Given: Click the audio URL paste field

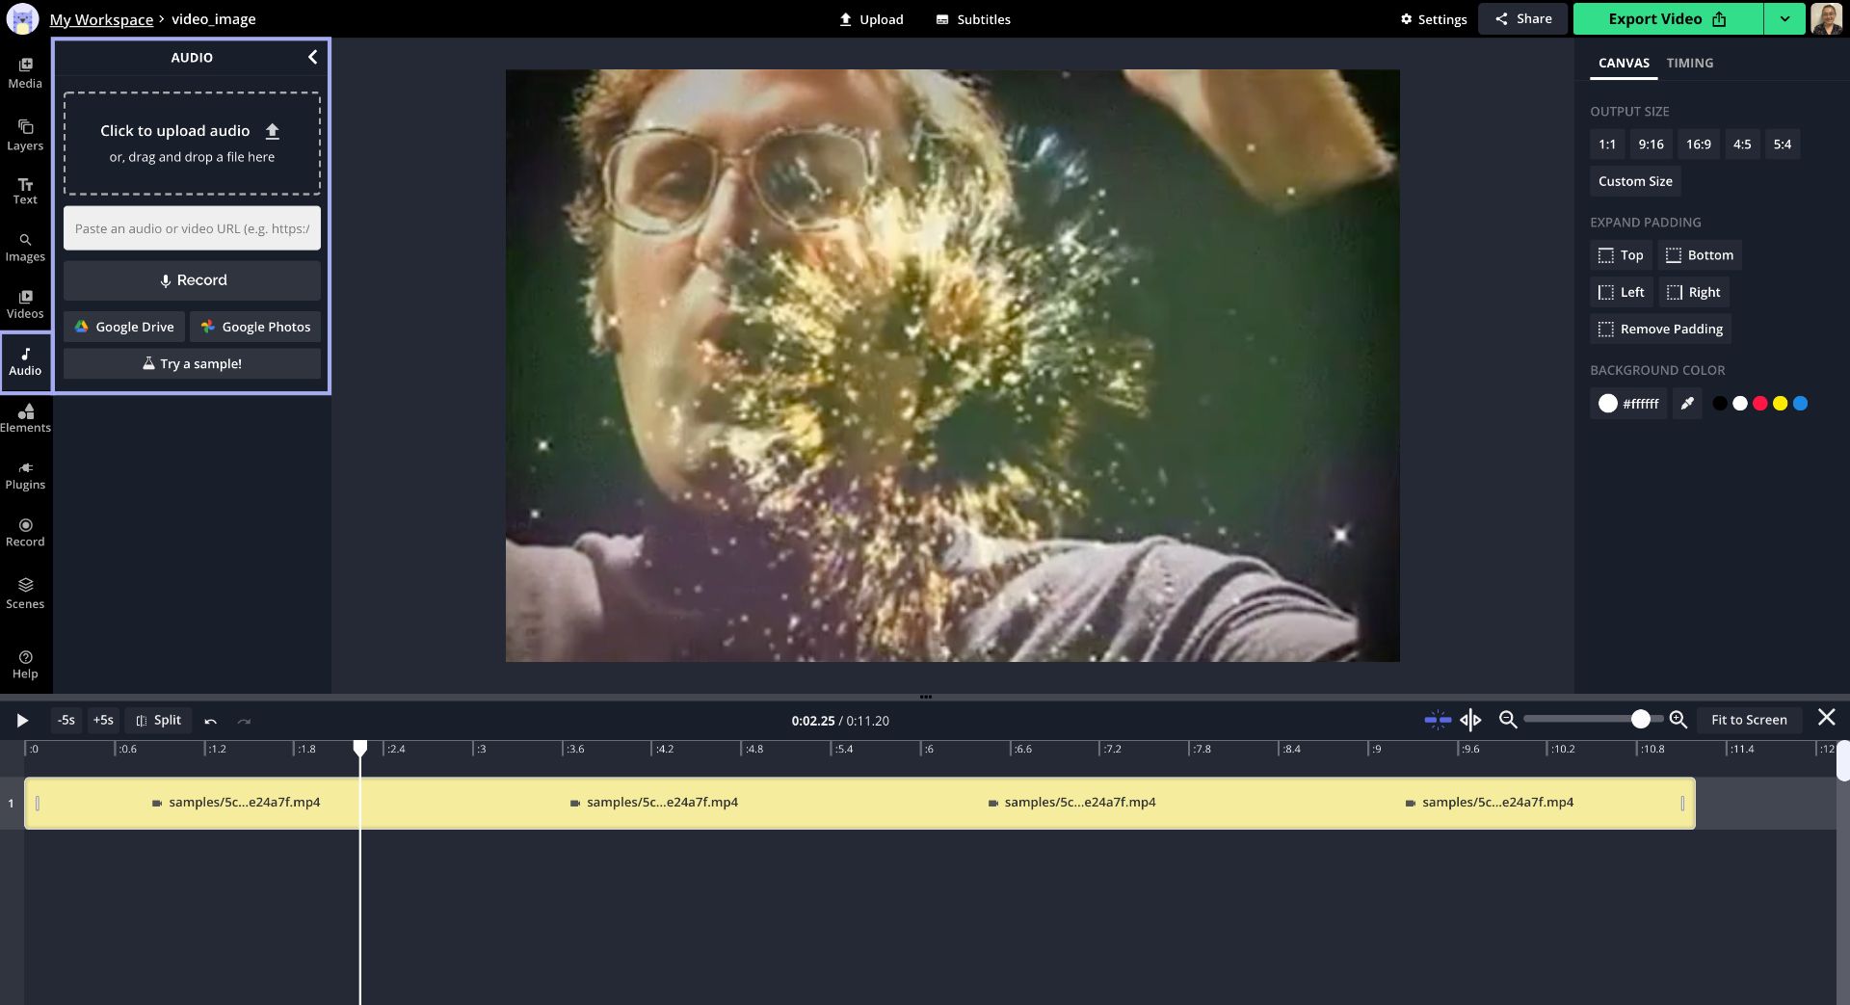Looking at the screenshot, I should pyautogui.click(x=192, y=228).
